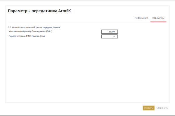Screen dimensions: 175x116
Task: Select the Параметры tab
Action: [x=158, y=18]
